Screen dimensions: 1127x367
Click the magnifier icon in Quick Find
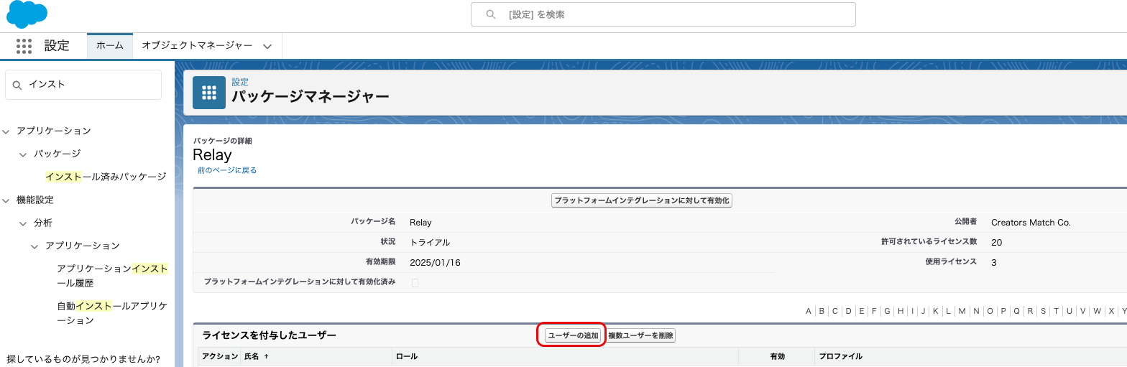[17, 85]
